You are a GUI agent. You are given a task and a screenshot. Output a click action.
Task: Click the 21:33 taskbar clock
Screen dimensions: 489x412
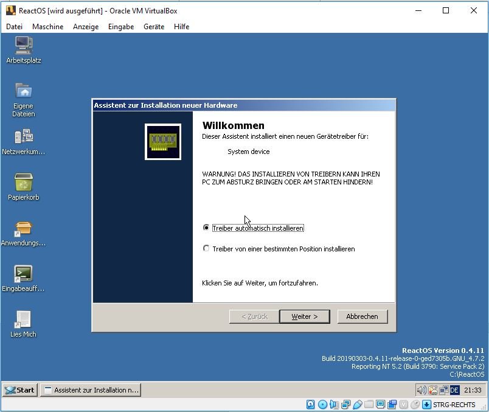pos(473,390)
